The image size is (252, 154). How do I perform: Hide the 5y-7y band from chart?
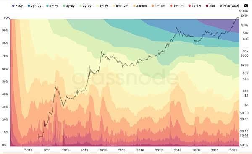(x=52, y=6)
